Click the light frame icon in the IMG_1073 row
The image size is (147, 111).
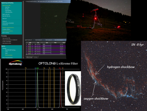pos(29,50)
